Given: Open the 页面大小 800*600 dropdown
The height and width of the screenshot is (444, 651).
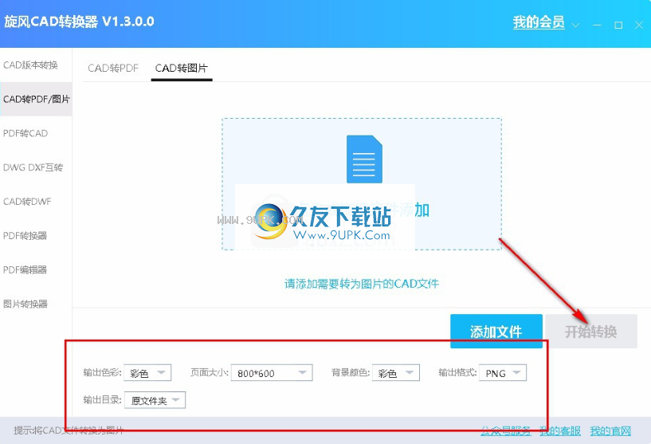Looking at the screenshot, I should pos(272,373).
